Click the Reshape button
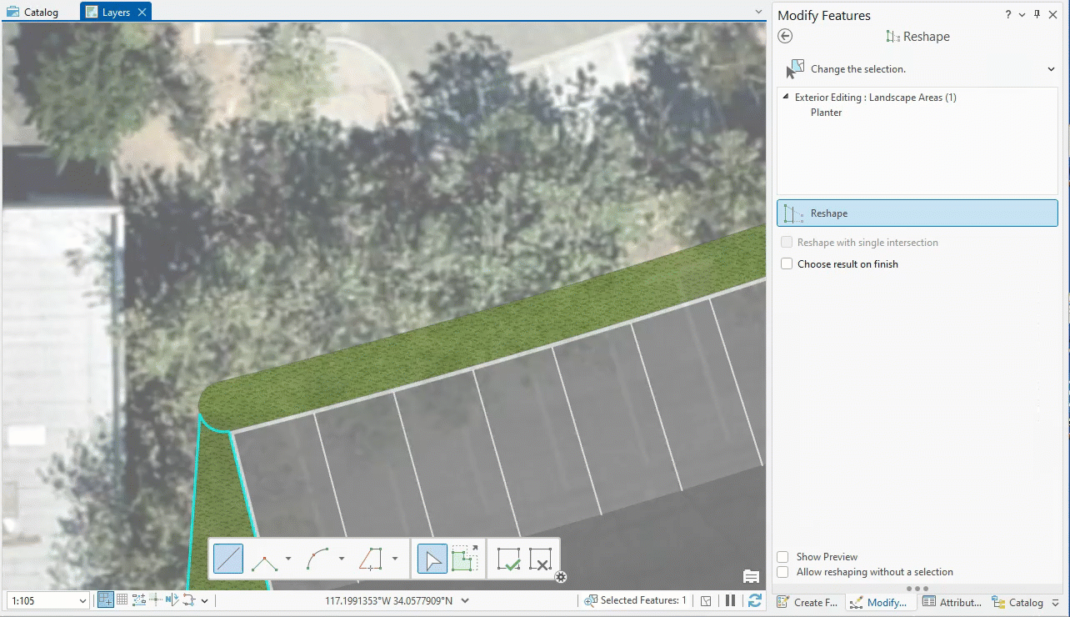 917,213
